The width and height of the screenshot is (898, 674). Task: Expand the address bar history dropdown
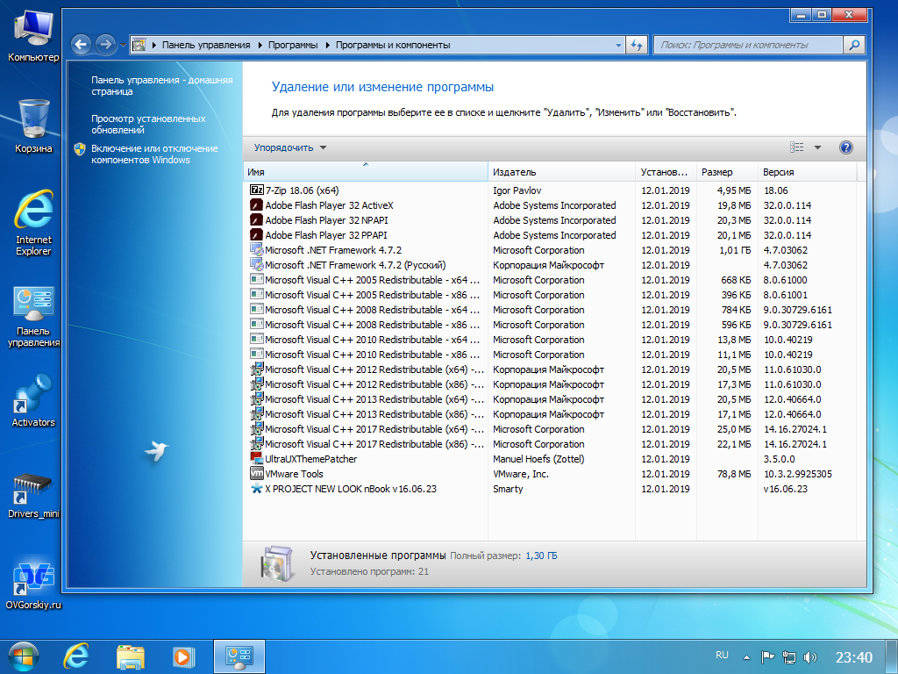pos(618,45)
